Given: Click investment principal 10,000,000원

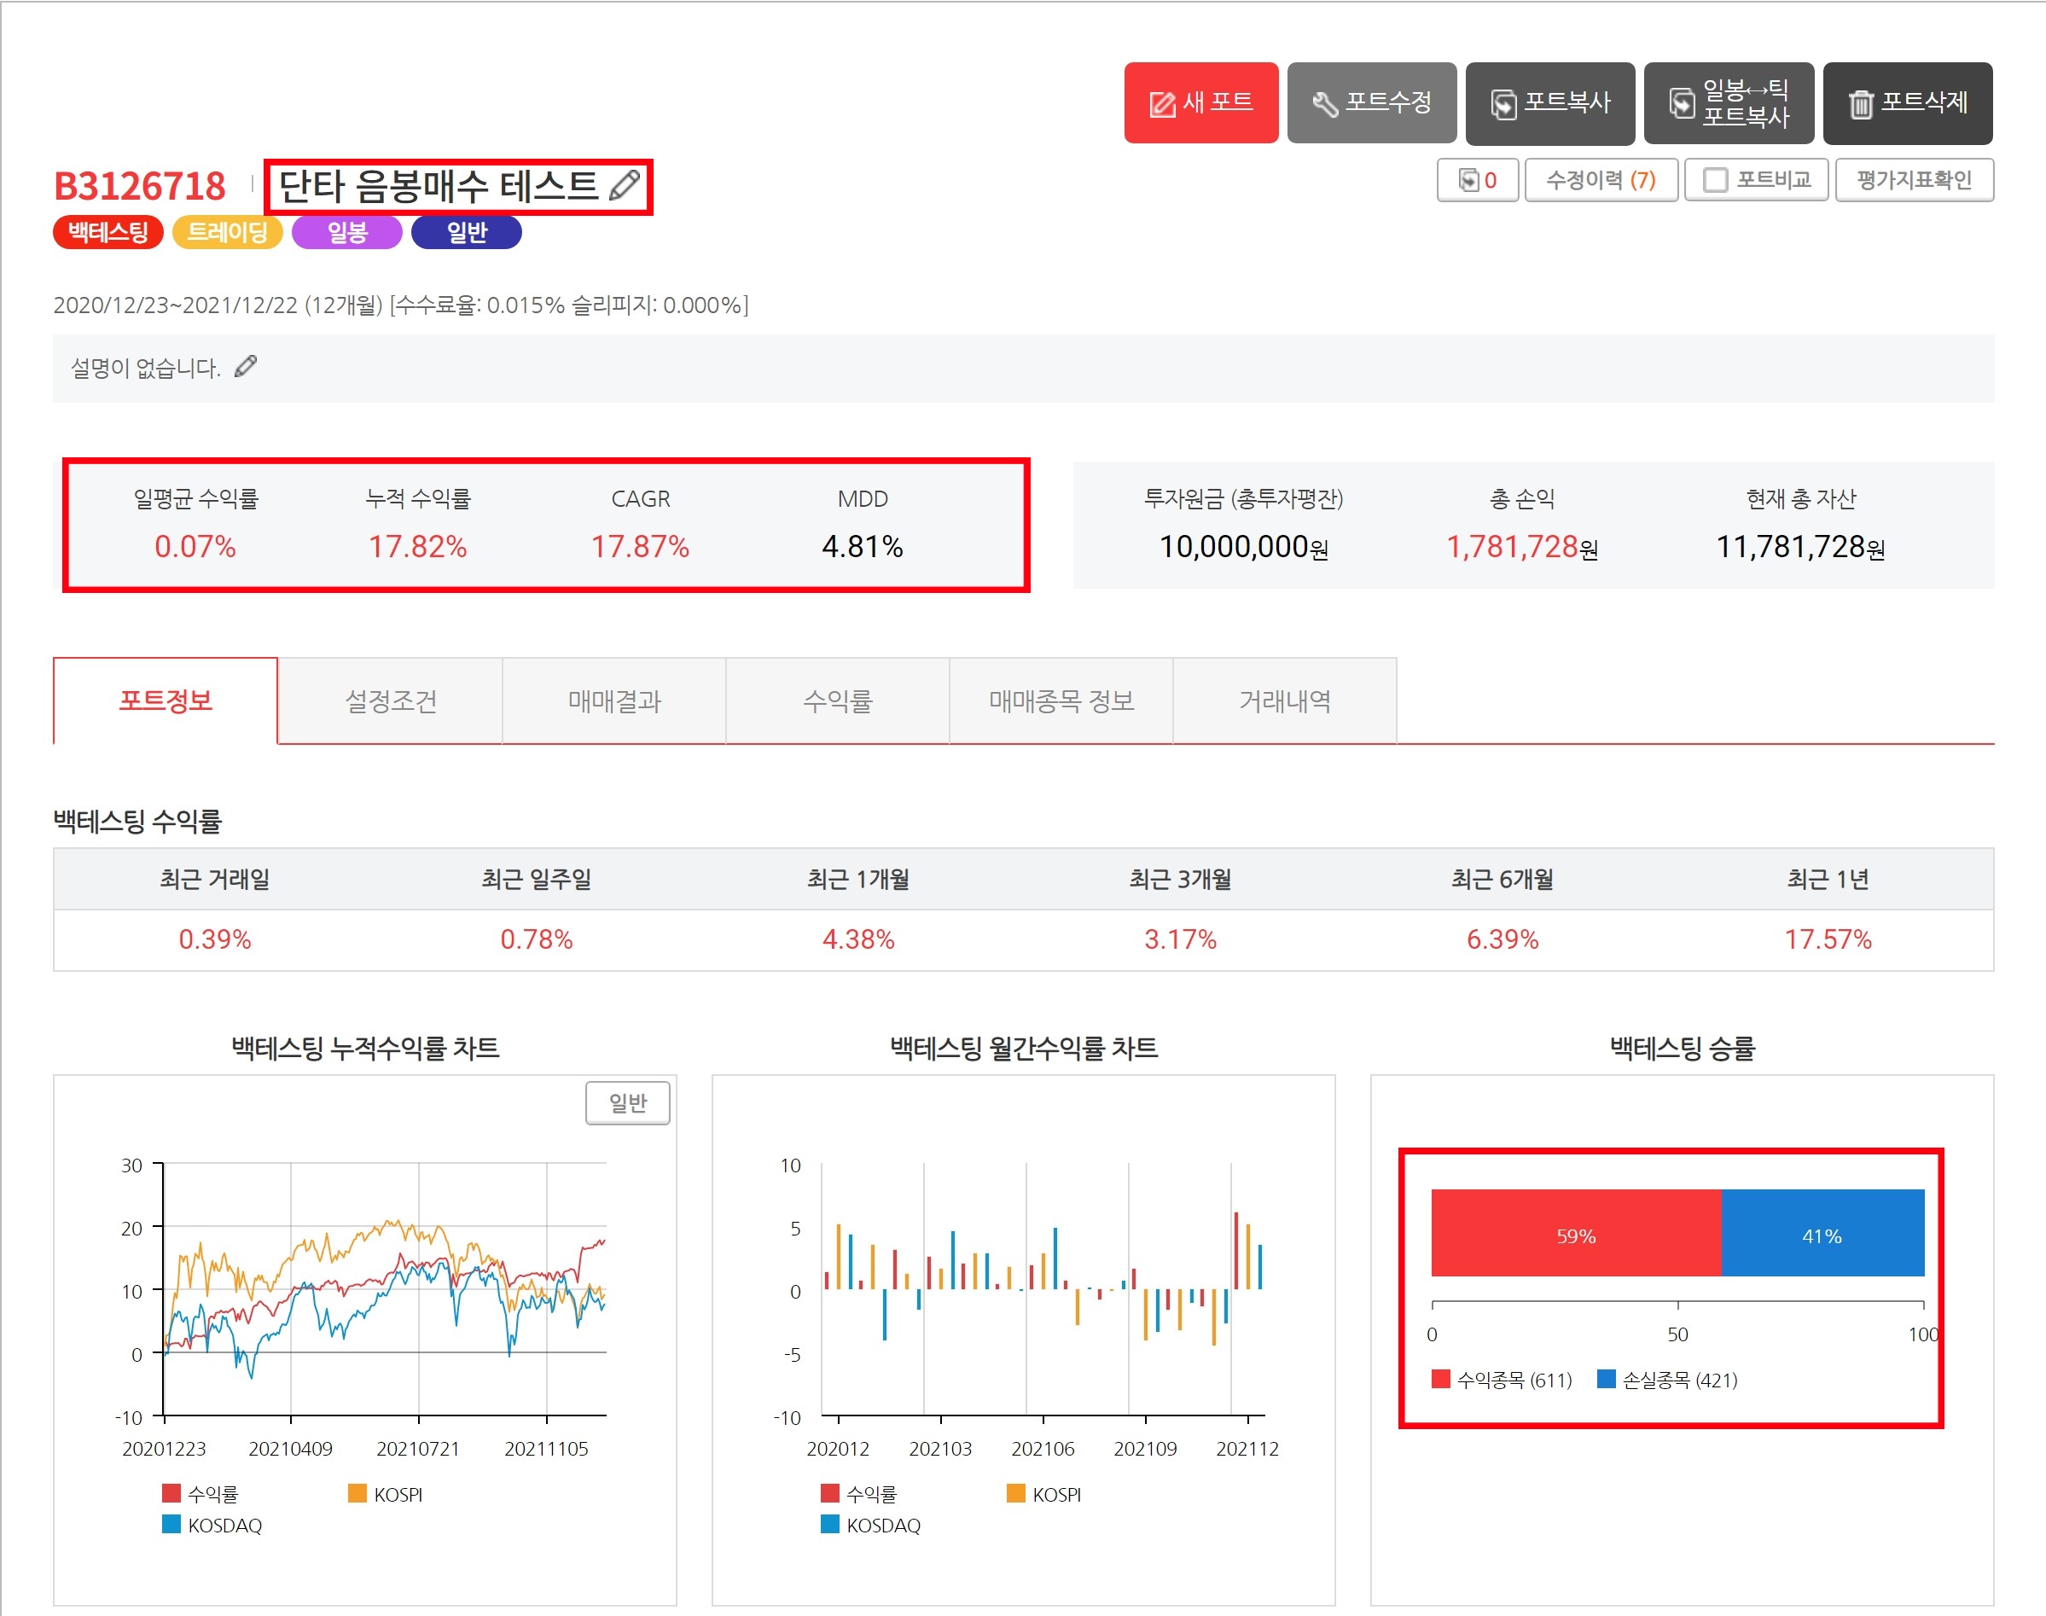Looking at the screenshot, I should pyautogui.click(x=1244, y=546).
